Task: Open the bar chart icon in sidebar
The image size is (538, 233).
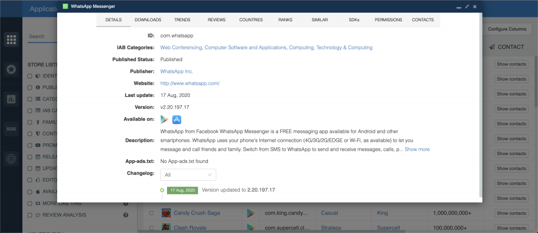Action: (x=11, y=99)
